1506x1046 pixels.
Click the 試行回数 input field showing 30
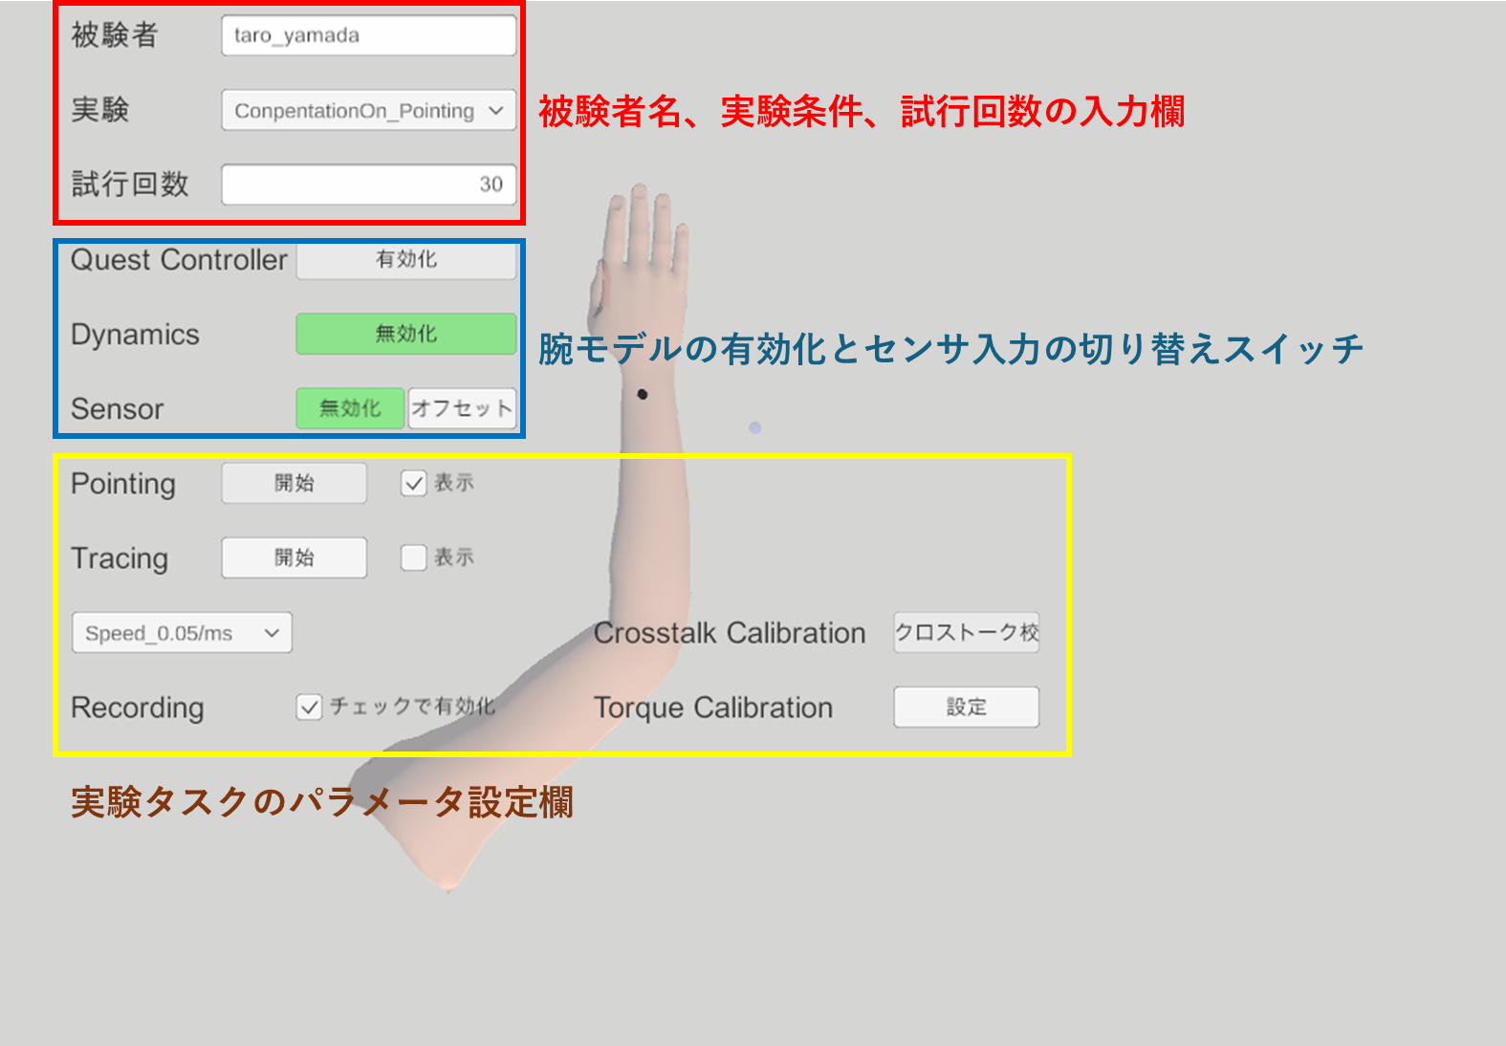pyautogui.click(x=369, y=185)
